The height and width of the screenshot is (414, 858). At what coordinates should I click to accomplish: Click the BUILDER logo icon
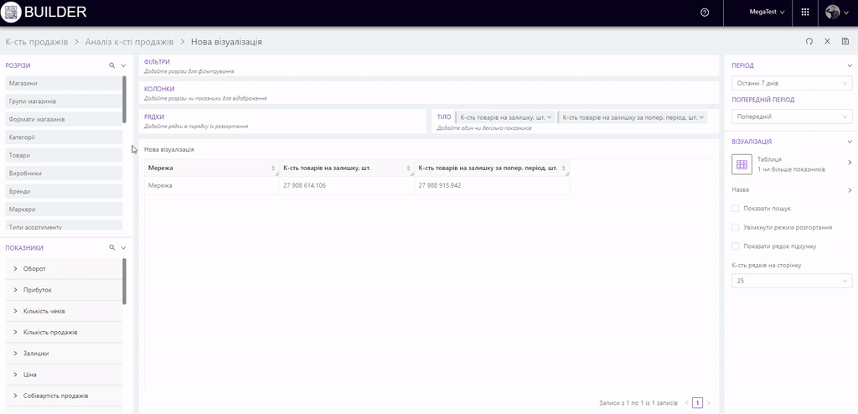tap(11, 13)
